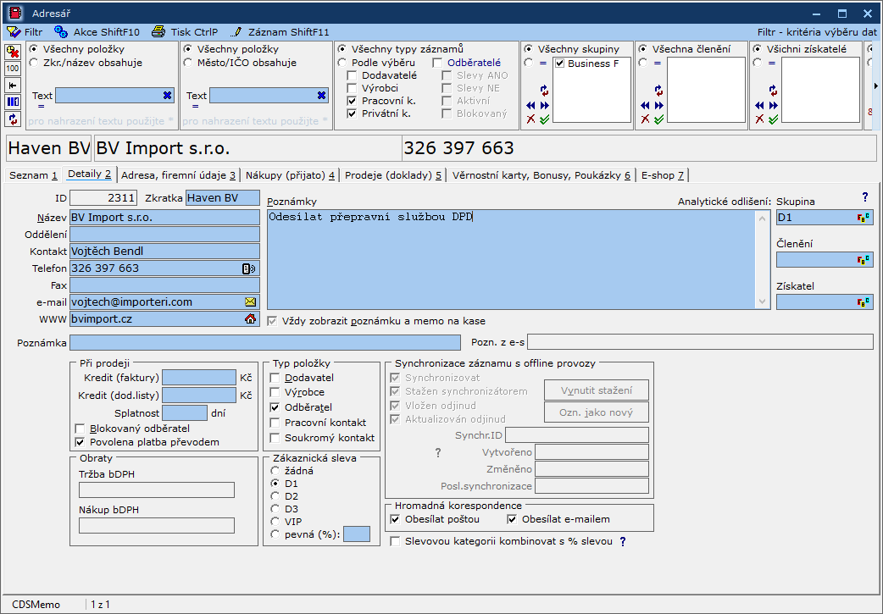Click the double-right arrow under Všechny skupiny
The height and width of the screenshot is (614, 883).
[545, 105]
